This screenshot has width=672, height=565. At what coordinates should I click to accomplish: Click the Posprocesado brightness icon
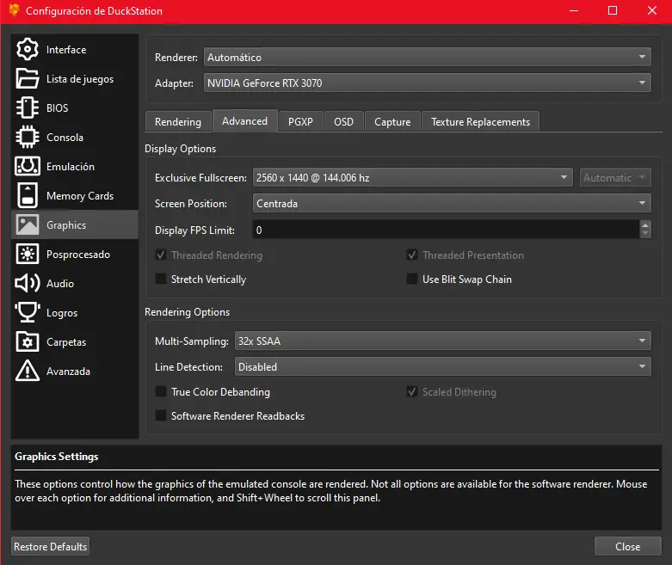click(x=27, y=254)
